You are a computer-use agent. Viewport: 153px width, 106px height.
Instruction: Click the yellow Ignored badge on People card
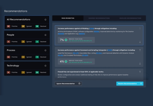pyautogui.click(x=23, y=42)
